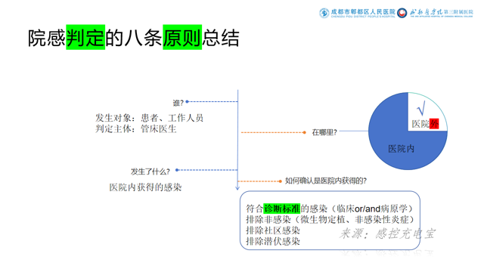
Task: Click the blue vertical arrow's downward arrowhead
Action: [x=237, y=187]
